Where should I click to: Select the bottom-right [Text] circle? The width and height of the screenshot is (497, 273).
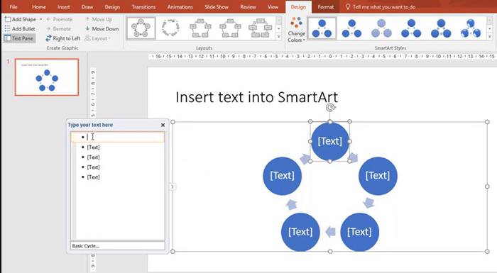coord(360,232)
